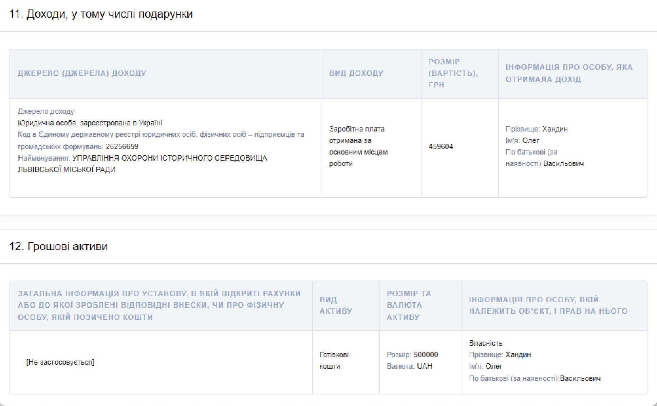This screenshot has height=406, width=657.
Task: Click column header 'РОЗМІР (ВАРТІСТЬ), ГРН'
Action: [453, 73]
